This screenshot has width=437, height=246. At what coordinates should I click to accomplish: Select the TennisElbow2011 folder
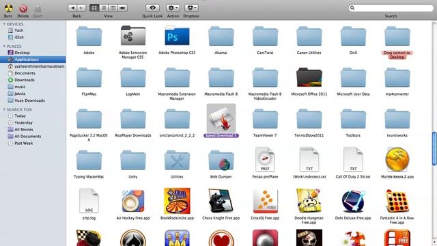pos(309,119)
